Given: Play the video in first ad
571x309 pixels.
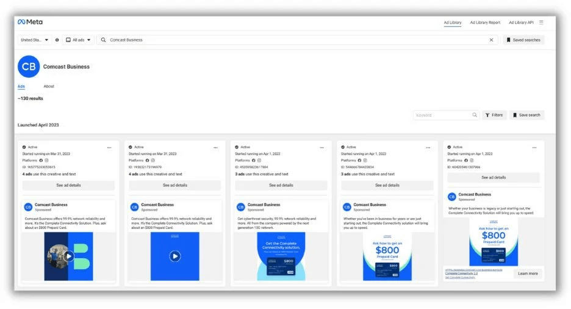Looking at the screenshot, I should coord(69,256).
